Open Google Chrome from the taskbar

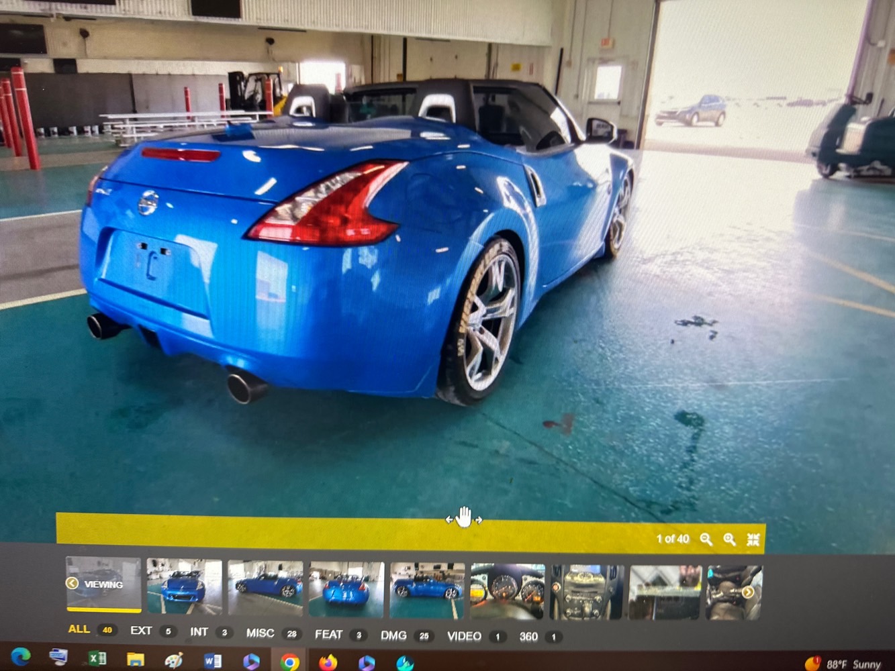tap(290, 662)
